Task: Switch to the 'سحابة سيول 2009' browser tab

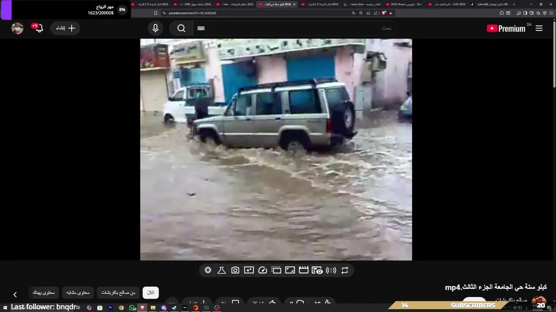Action: tap(193, 4)
